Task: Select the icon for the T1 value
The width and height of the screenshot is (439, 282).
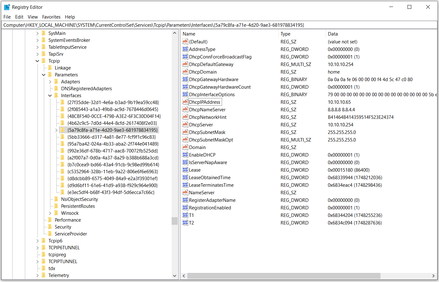Action: tap(185, 215)
